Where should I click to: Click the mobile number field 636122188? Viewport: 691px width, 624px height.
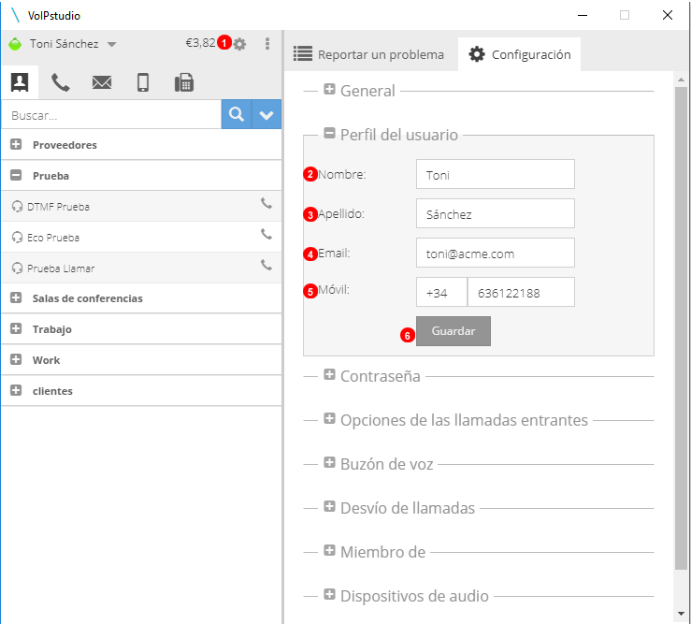click(x=521, y=292)
